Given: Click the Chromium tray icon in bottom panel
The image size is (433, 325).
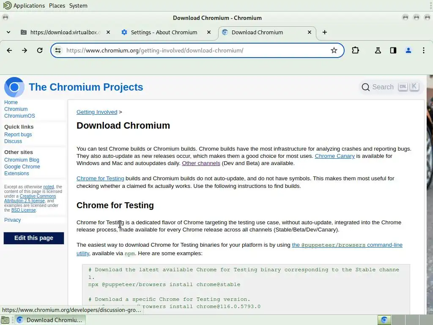Looking at the screenshot, I should point(384,320).
